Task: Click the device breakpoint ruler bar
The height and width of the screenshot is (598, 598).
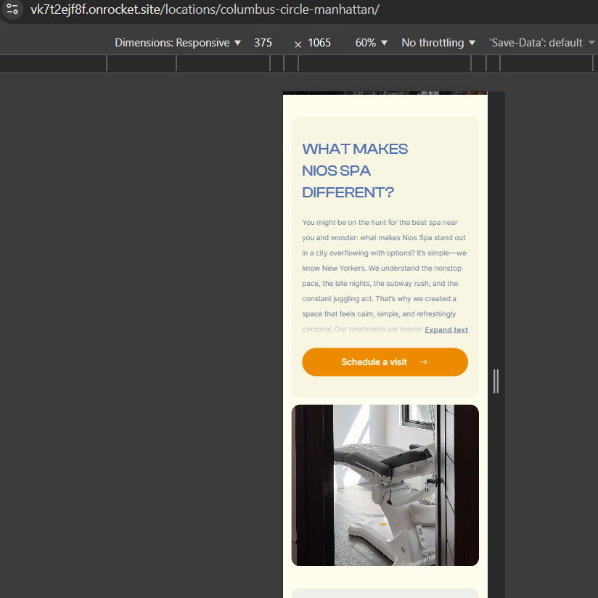Action: point(299,63)
